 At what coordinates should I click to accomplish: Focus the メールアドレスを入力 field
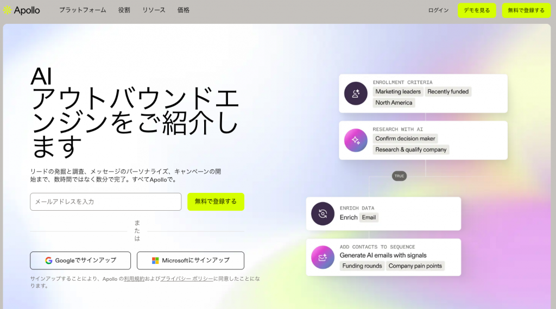pos(105,201)
